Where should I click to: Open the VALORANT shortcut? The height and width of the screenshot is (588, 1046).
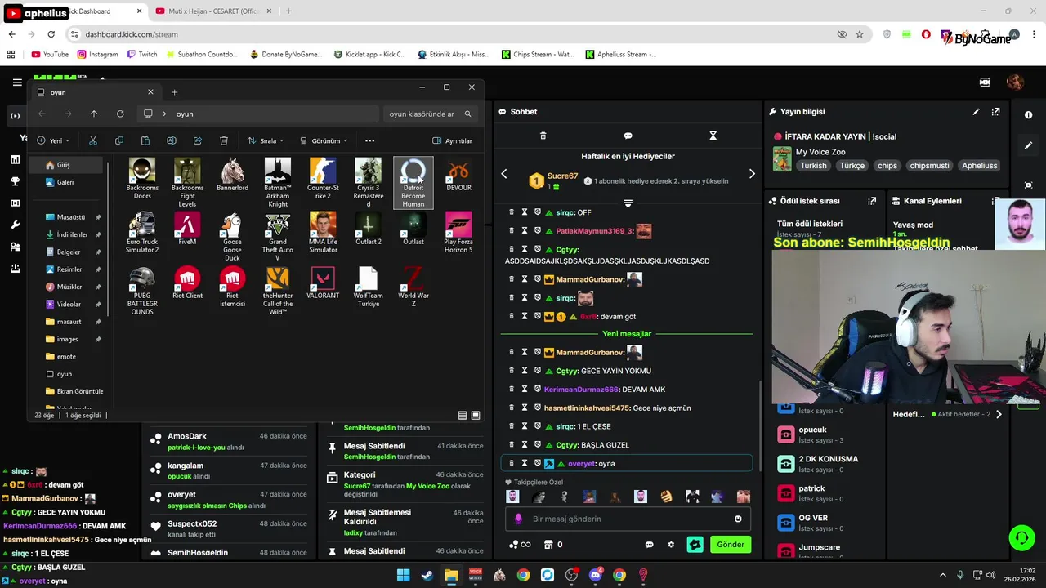(323, 283)
